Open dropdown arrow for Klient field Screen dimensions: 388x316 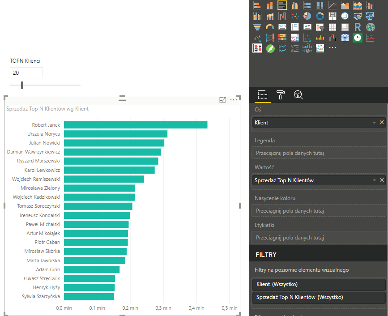coord(374,123)
